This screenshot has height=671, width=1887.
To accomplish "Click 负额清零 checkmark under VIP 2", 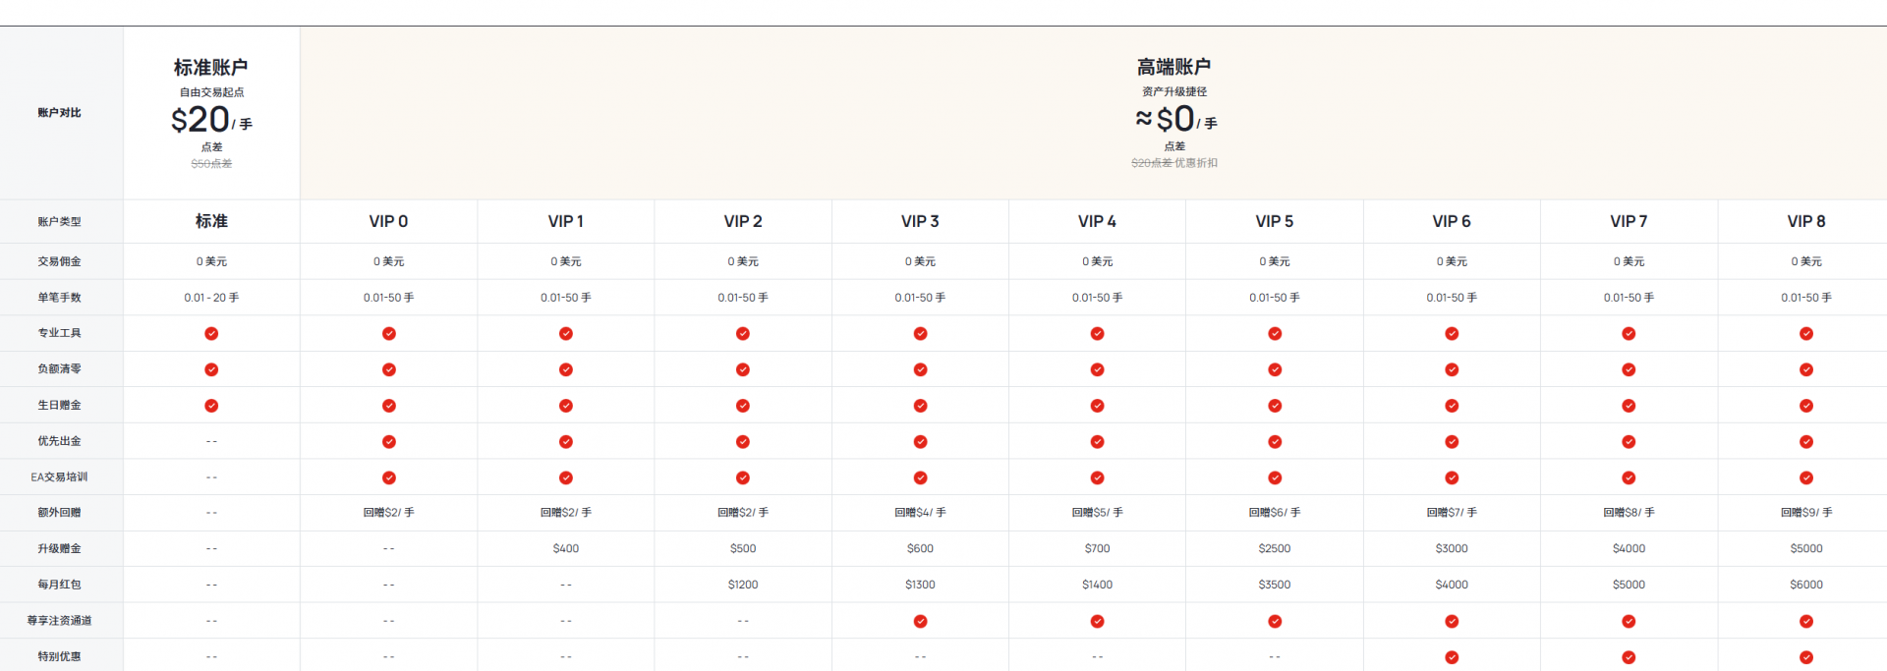I will [743, 369].
